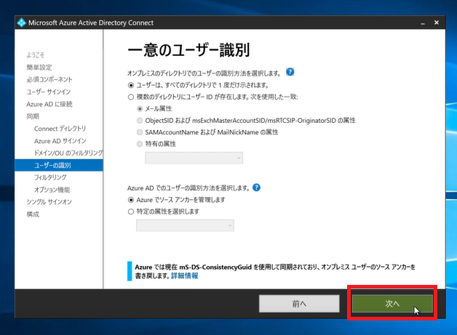Go to ようこそ step in sidebar

(35, 55)
